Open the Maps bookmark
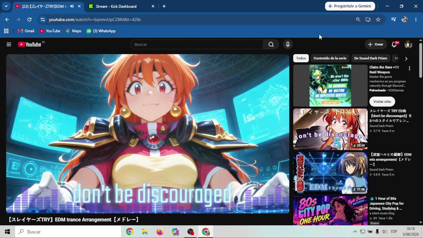This screenshot has height=238, width=423. click(73, 31)
